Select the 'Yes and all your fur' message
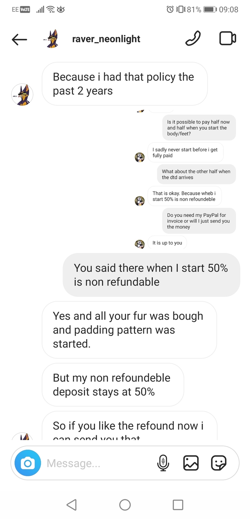 (129, 330)
